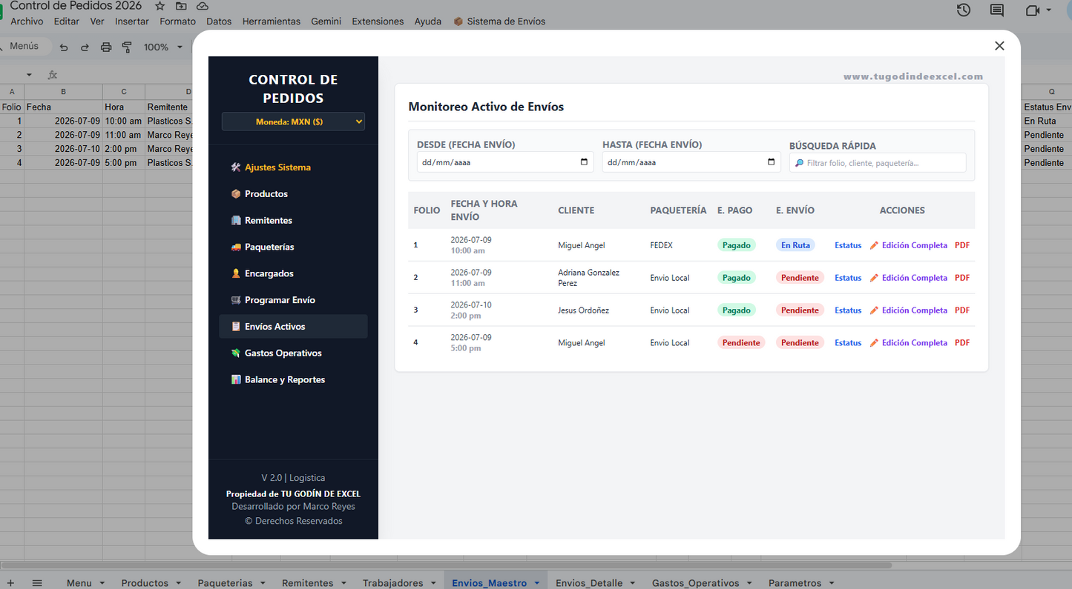Click Estatus link for folio 3
Image resolution: width=1072 pixels, height=589 pixels.
848,310
